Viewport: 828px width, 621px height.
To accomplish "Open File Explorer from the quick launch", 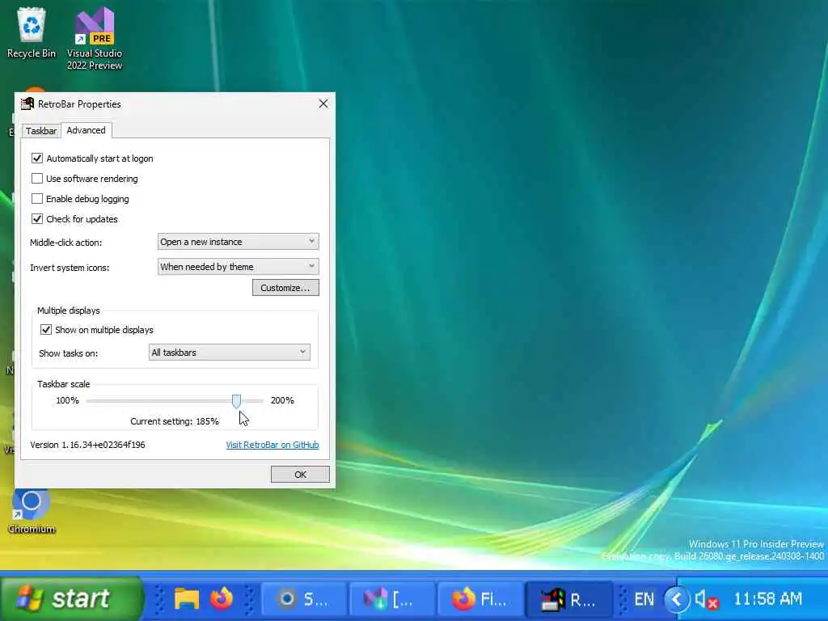I will click(187, 599).
